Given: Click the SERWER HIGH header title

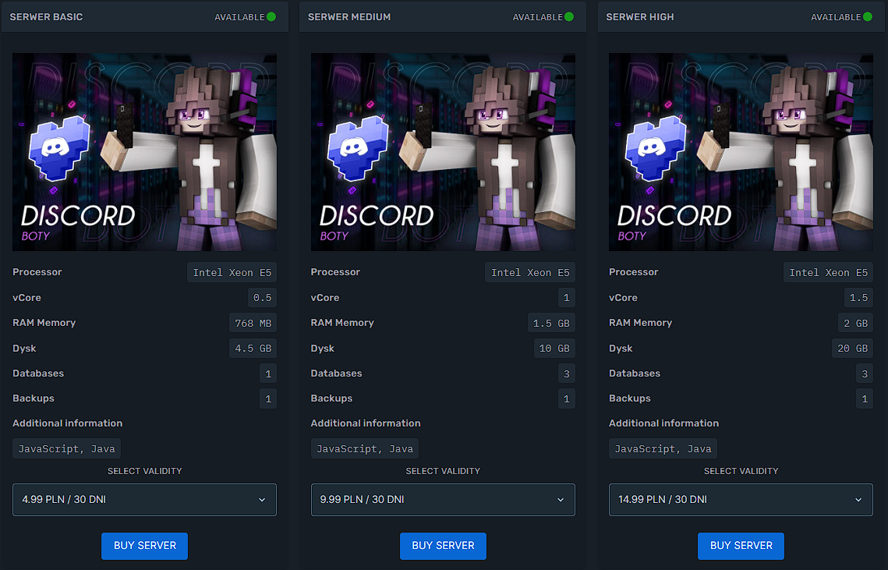Looking at the screenshot, I should click(x=640, y=17).
